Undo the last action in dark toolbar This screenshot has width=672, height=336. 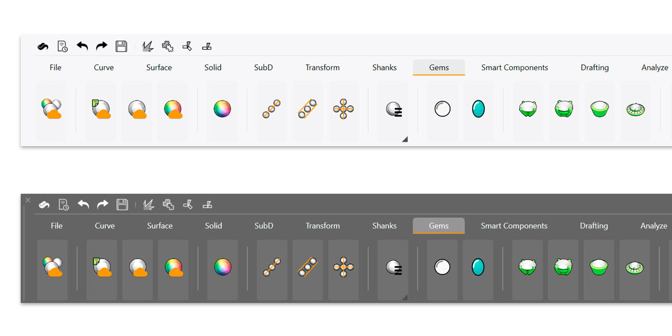[x=83, y=204]
